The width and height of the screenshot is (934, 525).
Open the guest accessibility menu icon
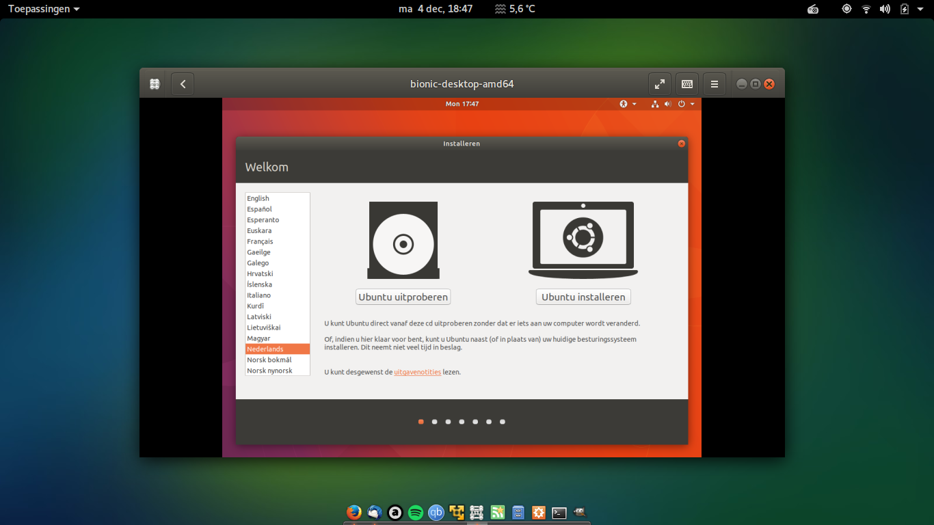[x=624, y=104]
